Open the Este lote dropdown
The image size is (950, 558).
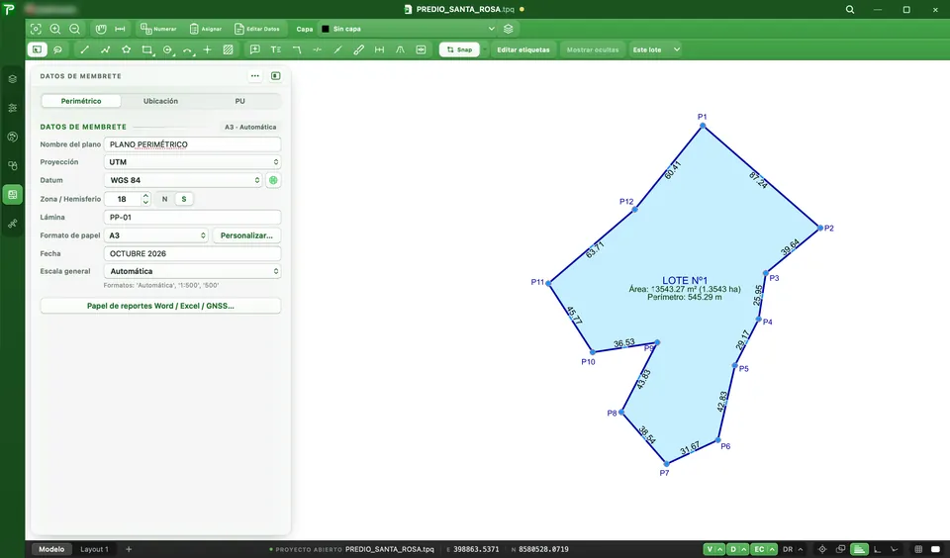click(656, 49)
